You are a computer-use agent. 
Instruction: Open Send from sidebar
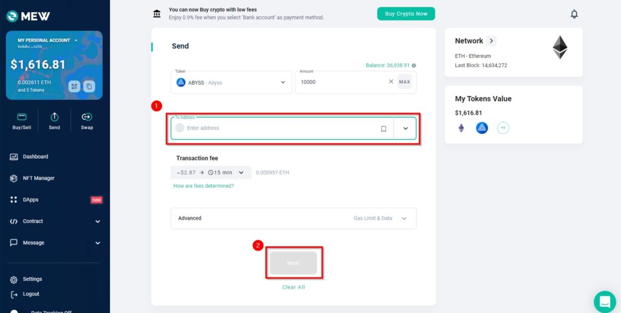click(54, 121)
